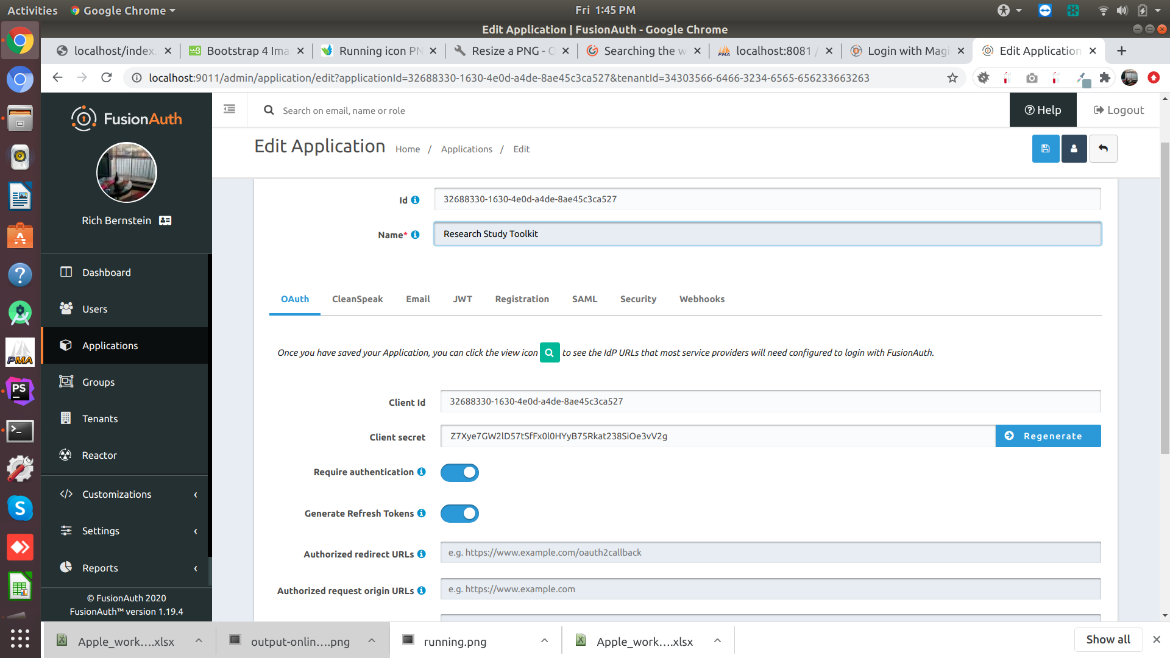The image size is (1170, 658).
Task: Click info icon next to Name label
Action: click(x=415, y=235)
